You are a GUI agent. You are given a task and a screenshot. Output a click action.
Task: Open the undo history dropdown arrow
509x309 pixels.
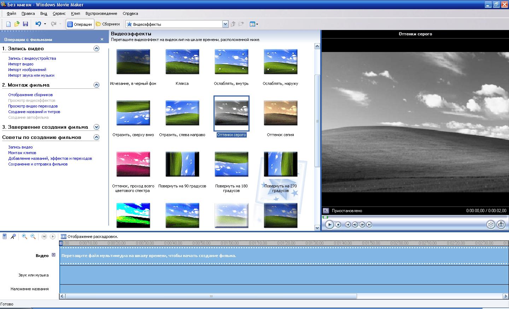pyautogui.click(x=45, y=24)
